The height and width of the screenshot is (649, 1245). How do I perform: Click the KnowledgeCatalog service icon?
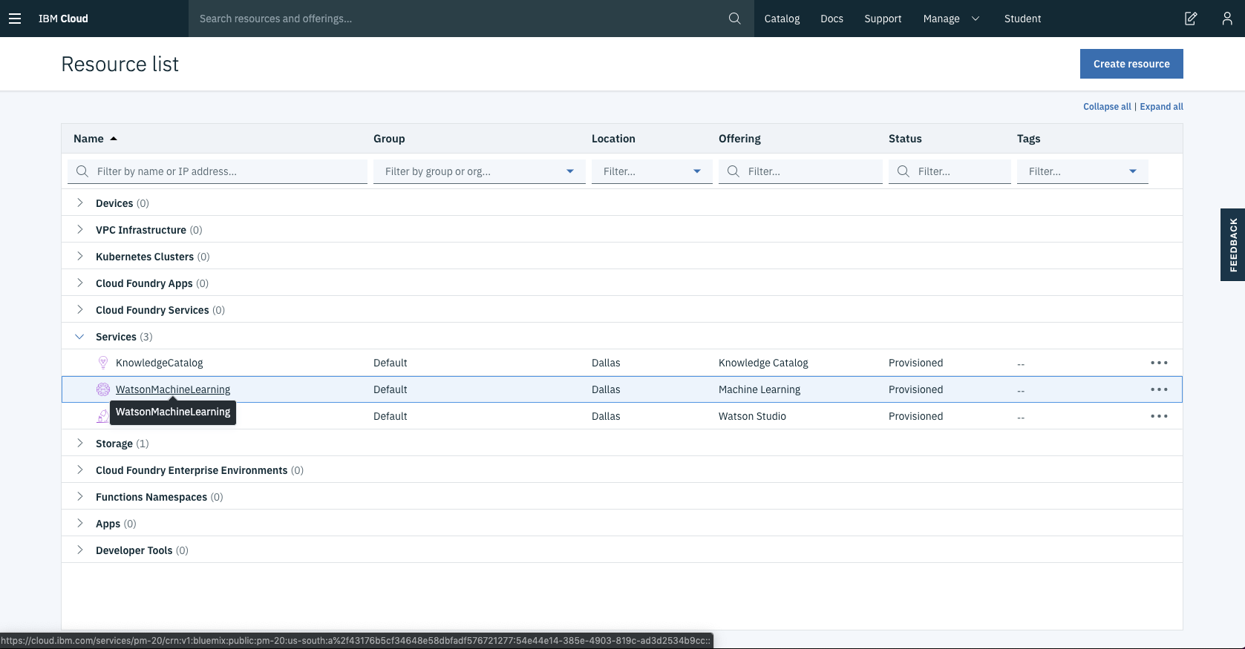pyautogui.click(x=103, y=363)
